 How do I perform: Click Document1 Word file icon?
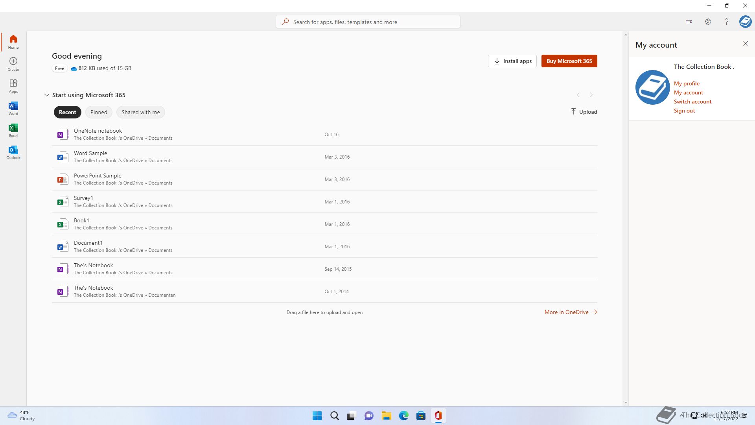(x=63, y=247)
